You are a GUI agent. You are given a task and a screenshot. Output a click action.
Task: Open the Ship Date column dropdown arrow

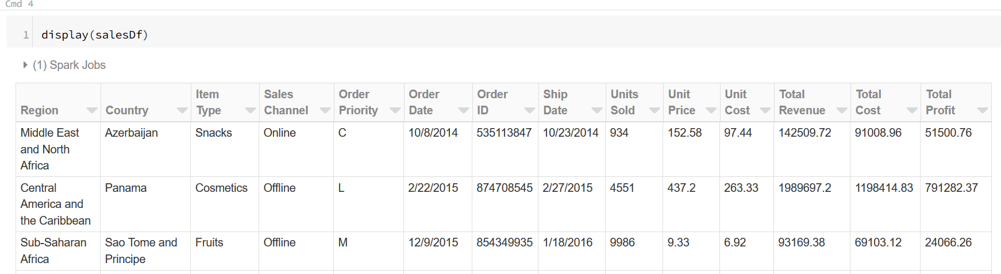point(597,110)
